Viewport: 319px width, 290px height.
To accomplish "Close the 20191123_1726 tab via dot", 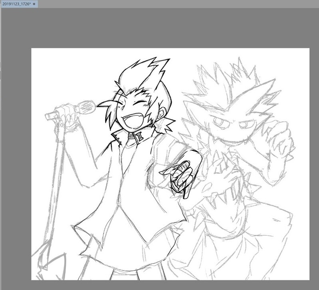I will (34, 4).
